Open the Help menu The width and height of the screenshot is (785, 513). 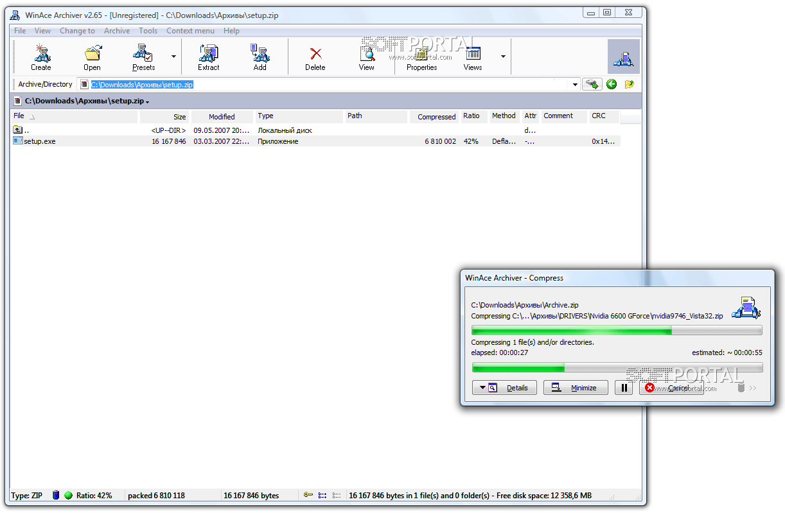pos(231,31)
